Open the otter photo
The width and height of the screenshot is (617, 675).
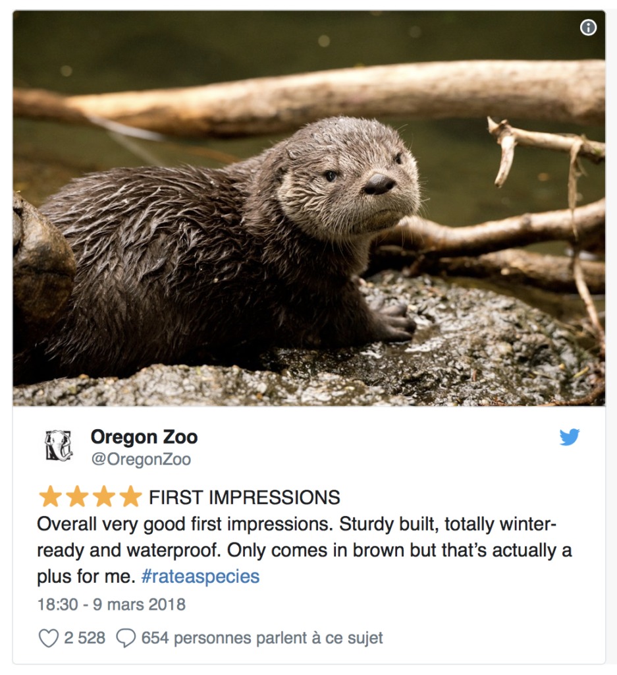309,208
